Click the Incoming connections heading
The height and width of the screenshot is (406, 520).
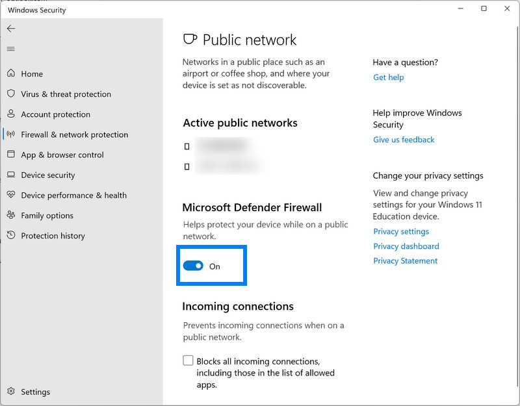pyautogui.click(x=238, y=306)
